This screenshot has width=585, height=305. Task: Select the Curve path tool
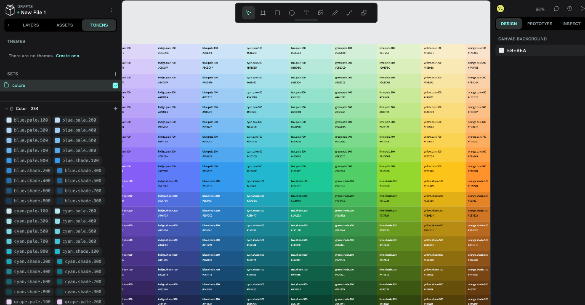point(349,13)
